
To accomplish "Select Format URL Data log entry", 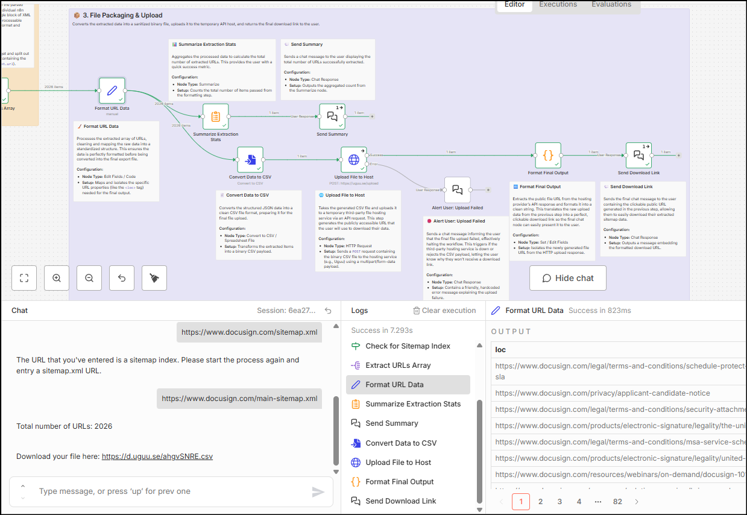I will [408, 385].
